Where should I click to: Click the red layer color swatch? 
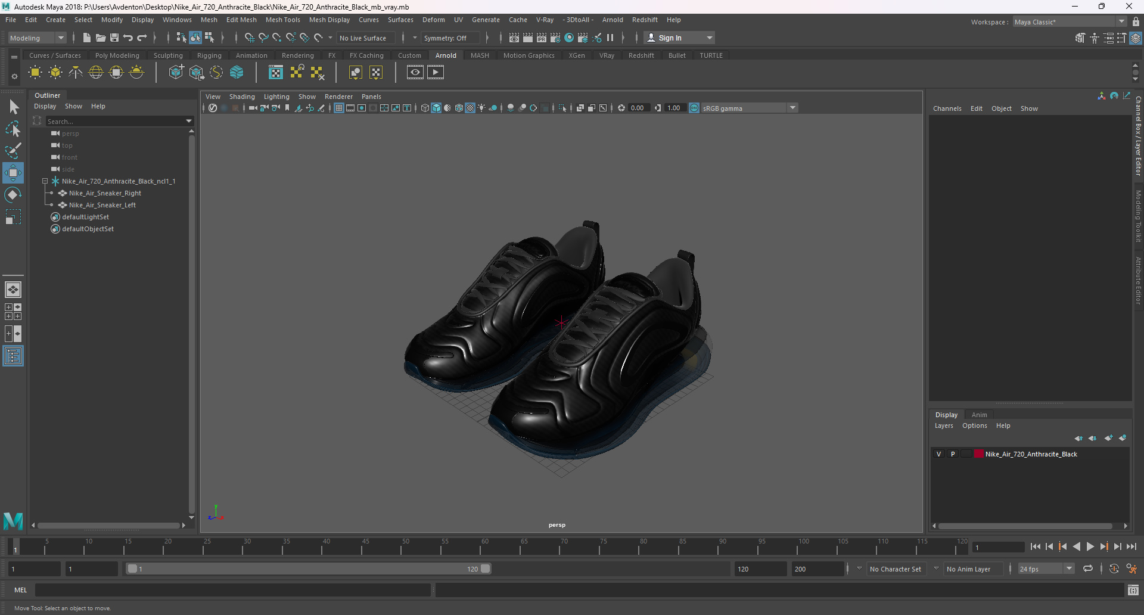click(x=979, y=454)
